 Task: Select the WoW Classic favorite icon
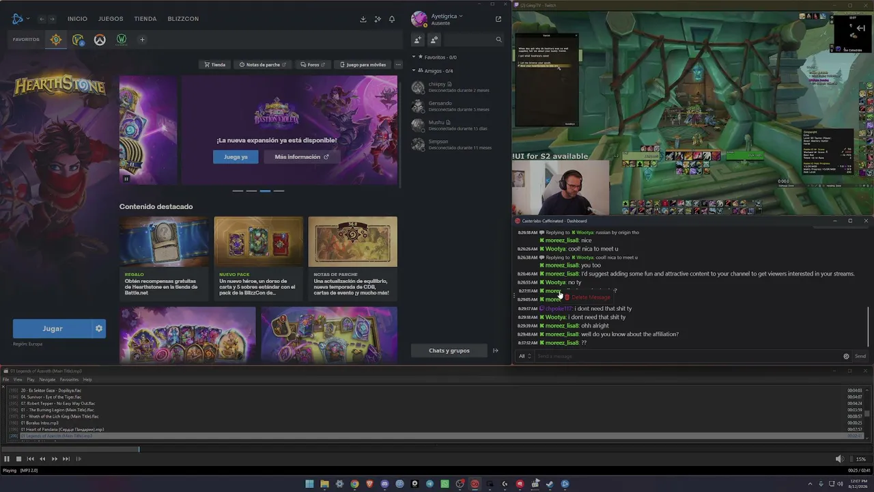coord(122,40)
